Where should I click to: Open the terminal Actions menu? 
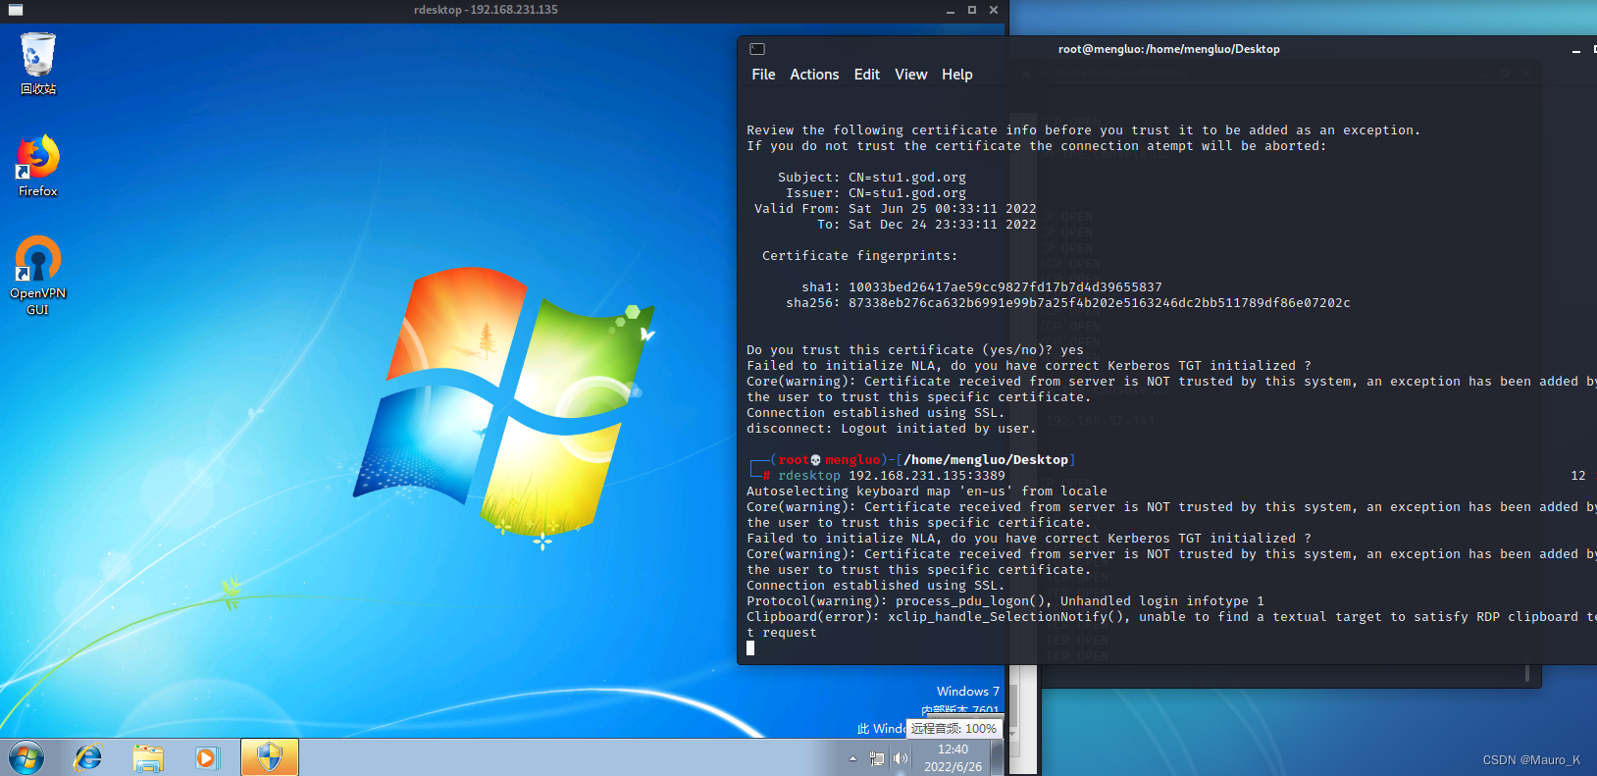pyautogui.click(x=814, y=75)
